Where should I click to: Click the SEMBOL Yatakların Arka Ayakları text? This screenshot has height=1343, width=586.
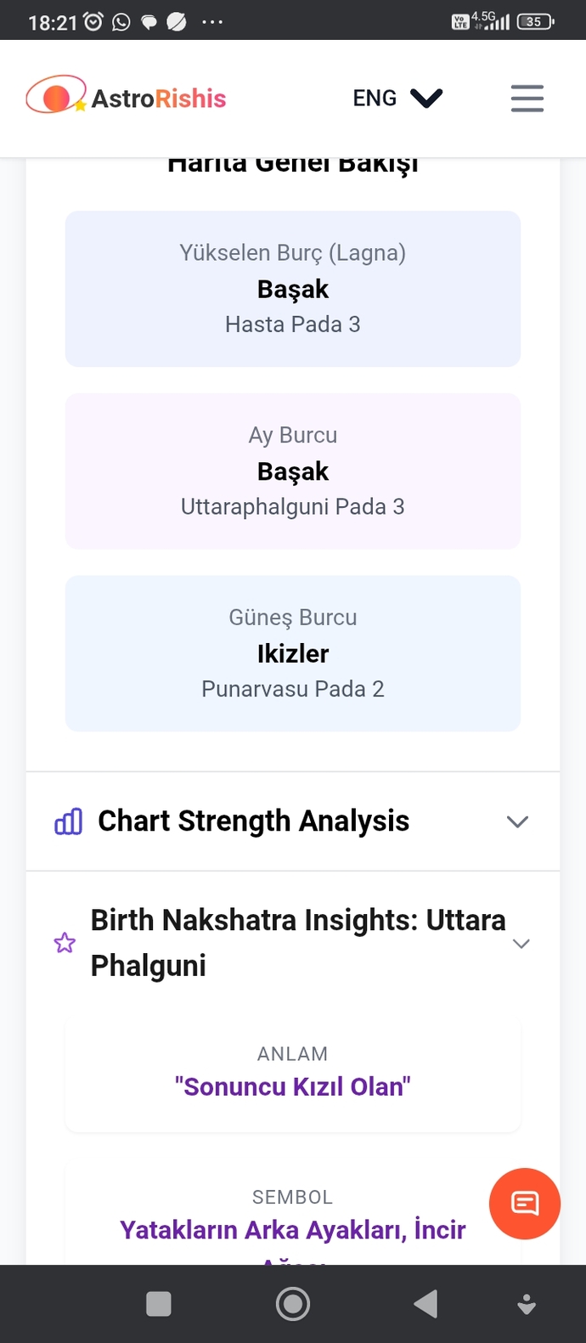click(293, 1230)
